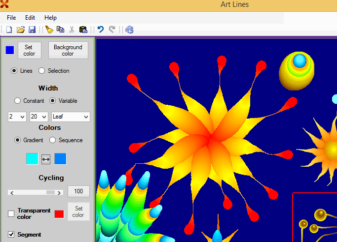Click the Cycling scrollbar left arrow
The image size is (337, 242).
12,193
